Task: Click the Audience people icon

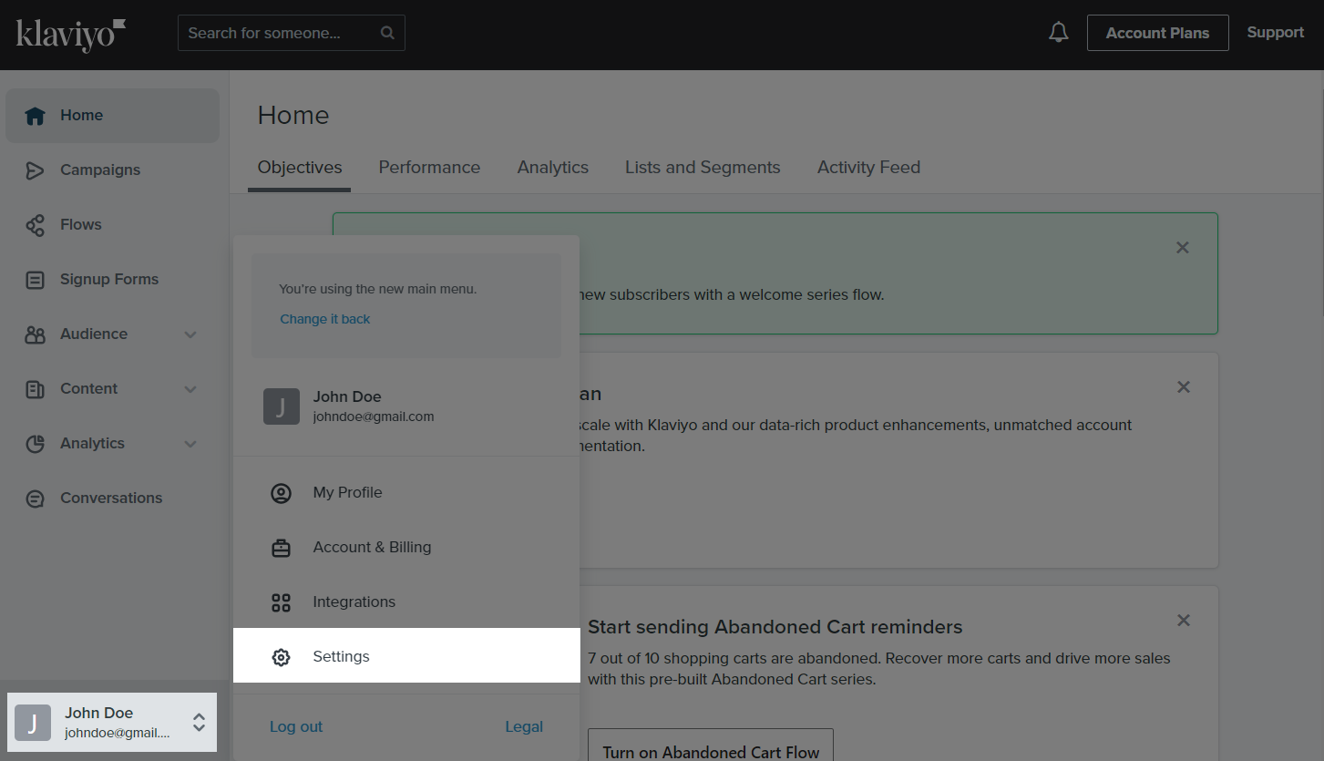Action: click(35, 334)
